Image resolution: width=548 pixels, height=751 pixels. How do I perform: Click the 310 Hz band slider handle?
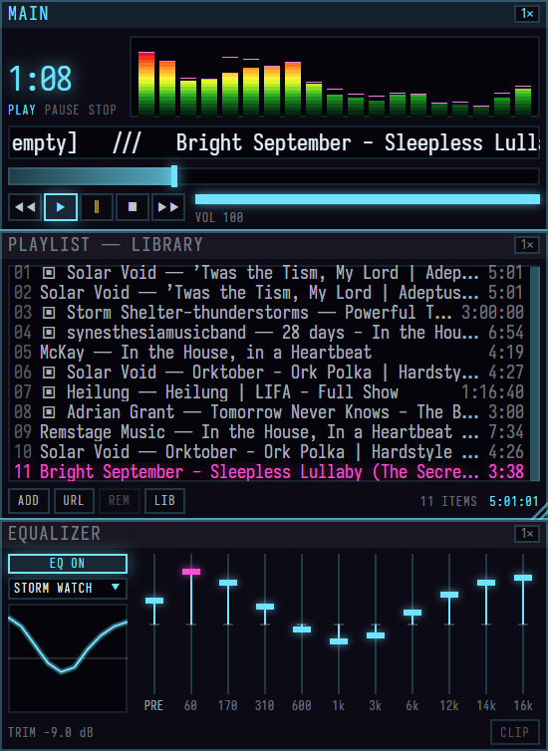coord(265,607)
